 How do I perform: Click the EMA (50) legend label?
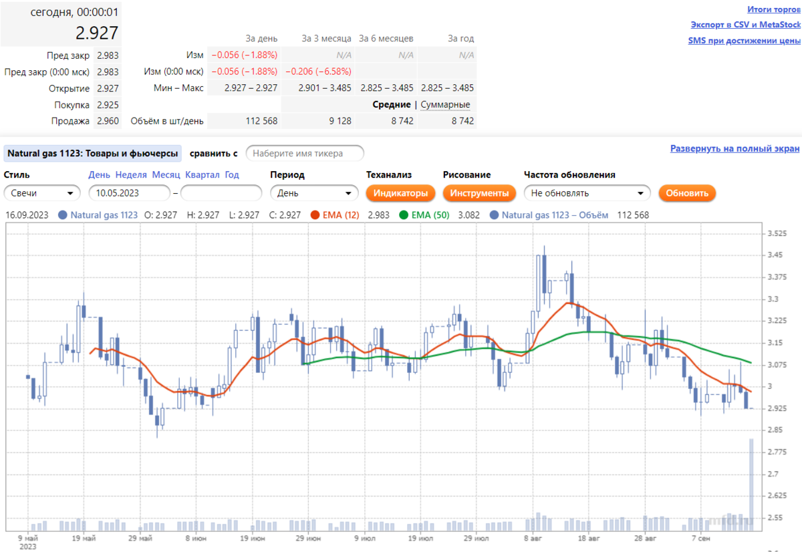pyautogui.click(x=430, y=215)
